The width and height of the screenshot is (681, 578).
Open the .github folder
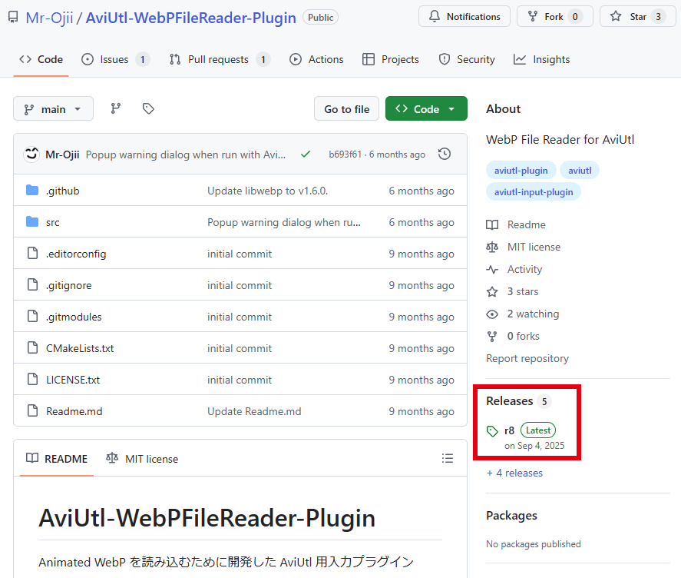[62, 191]
